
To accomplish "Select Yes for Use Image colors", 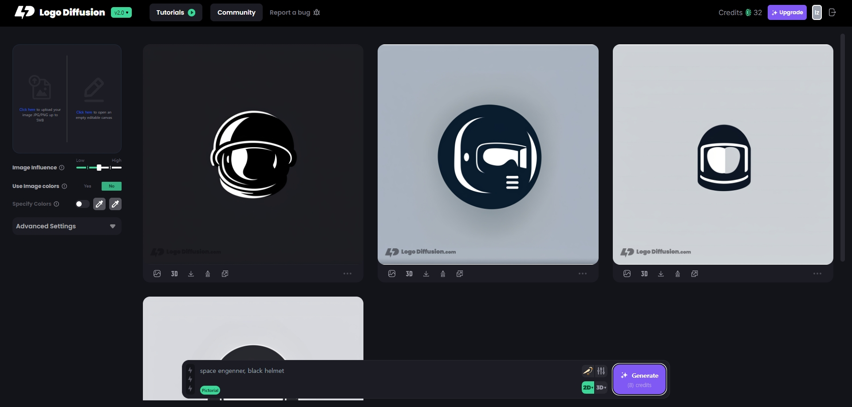I will click(87, 186).
